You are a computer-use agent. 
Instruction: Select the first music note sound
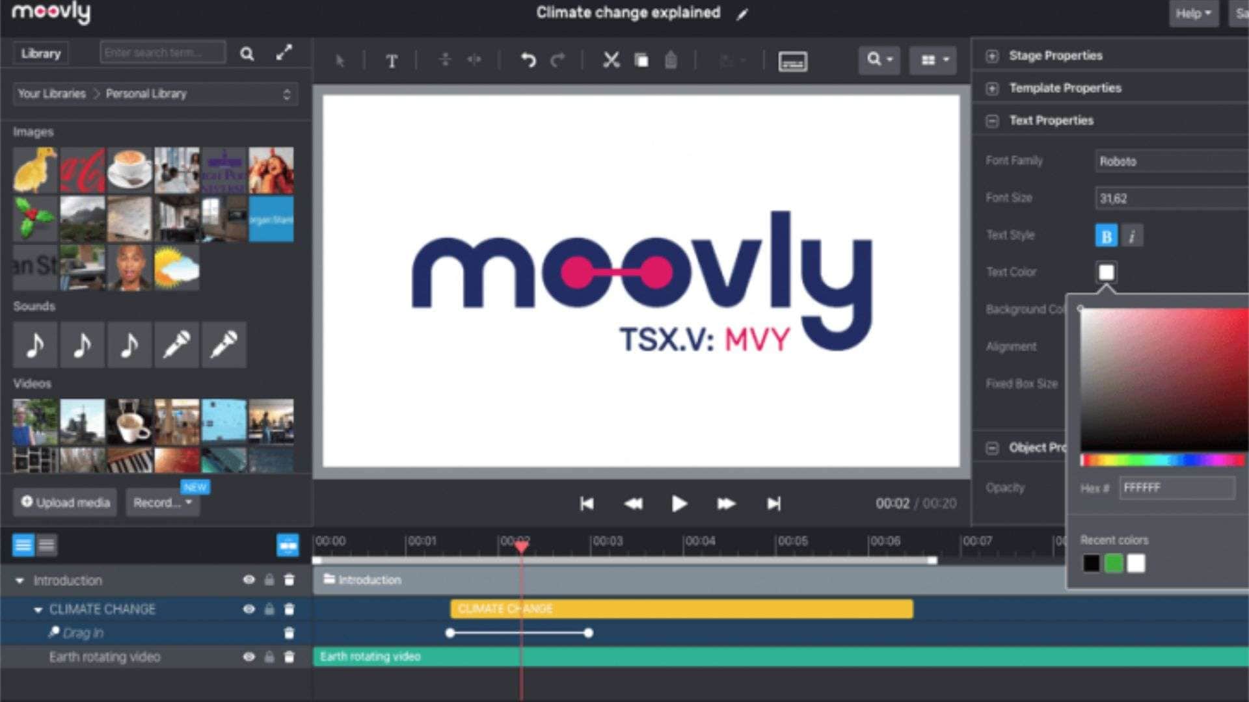tap(35, 345)
